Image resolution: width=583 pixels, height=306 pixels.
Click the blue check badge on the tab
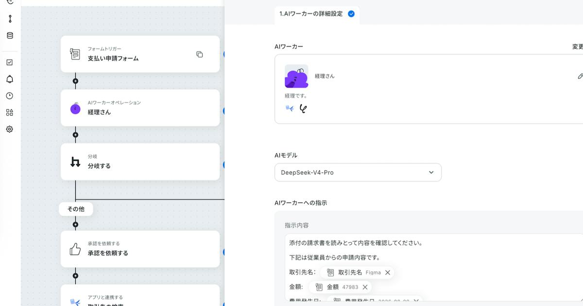[351, 14]
